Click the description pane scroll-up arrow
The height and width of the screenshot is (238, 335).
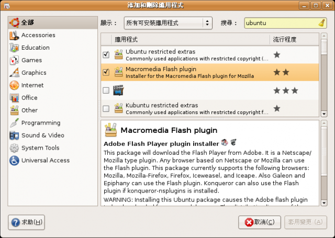click(x=324, y=123)
